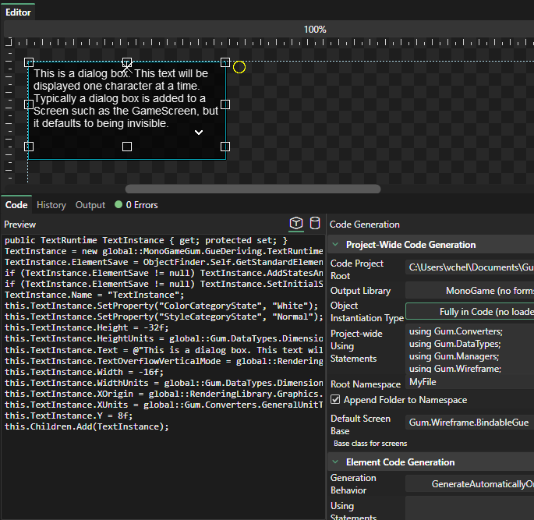The image size is (534, 520).
Task: Click the Default Screen Base text field
Action: tap(469, 422)
